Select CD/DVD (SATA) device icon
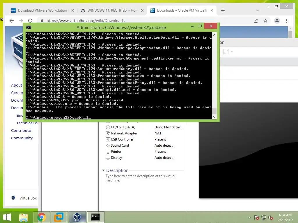The height and width of the screenshot is (223, 298). (108, 127)
